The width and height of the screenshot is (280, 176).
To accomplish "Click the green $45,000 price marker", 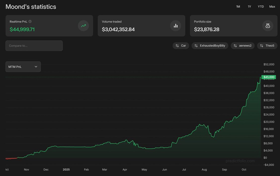I will pos(269,77).
